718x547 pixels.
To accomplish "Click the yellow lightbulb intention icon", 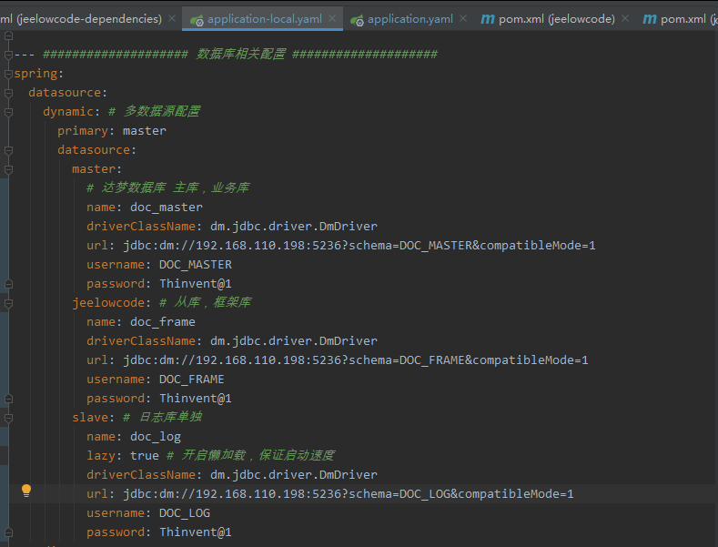I will click(x=26, y=491).
